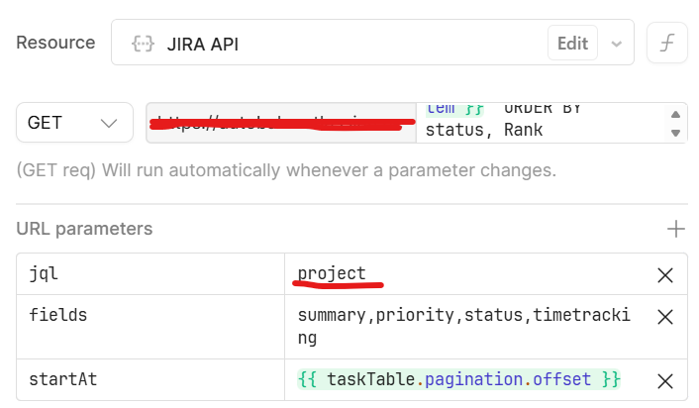Click the JIRA API resource name field
The height and width of the screenshot is (408, 699).
coord(372,43)
